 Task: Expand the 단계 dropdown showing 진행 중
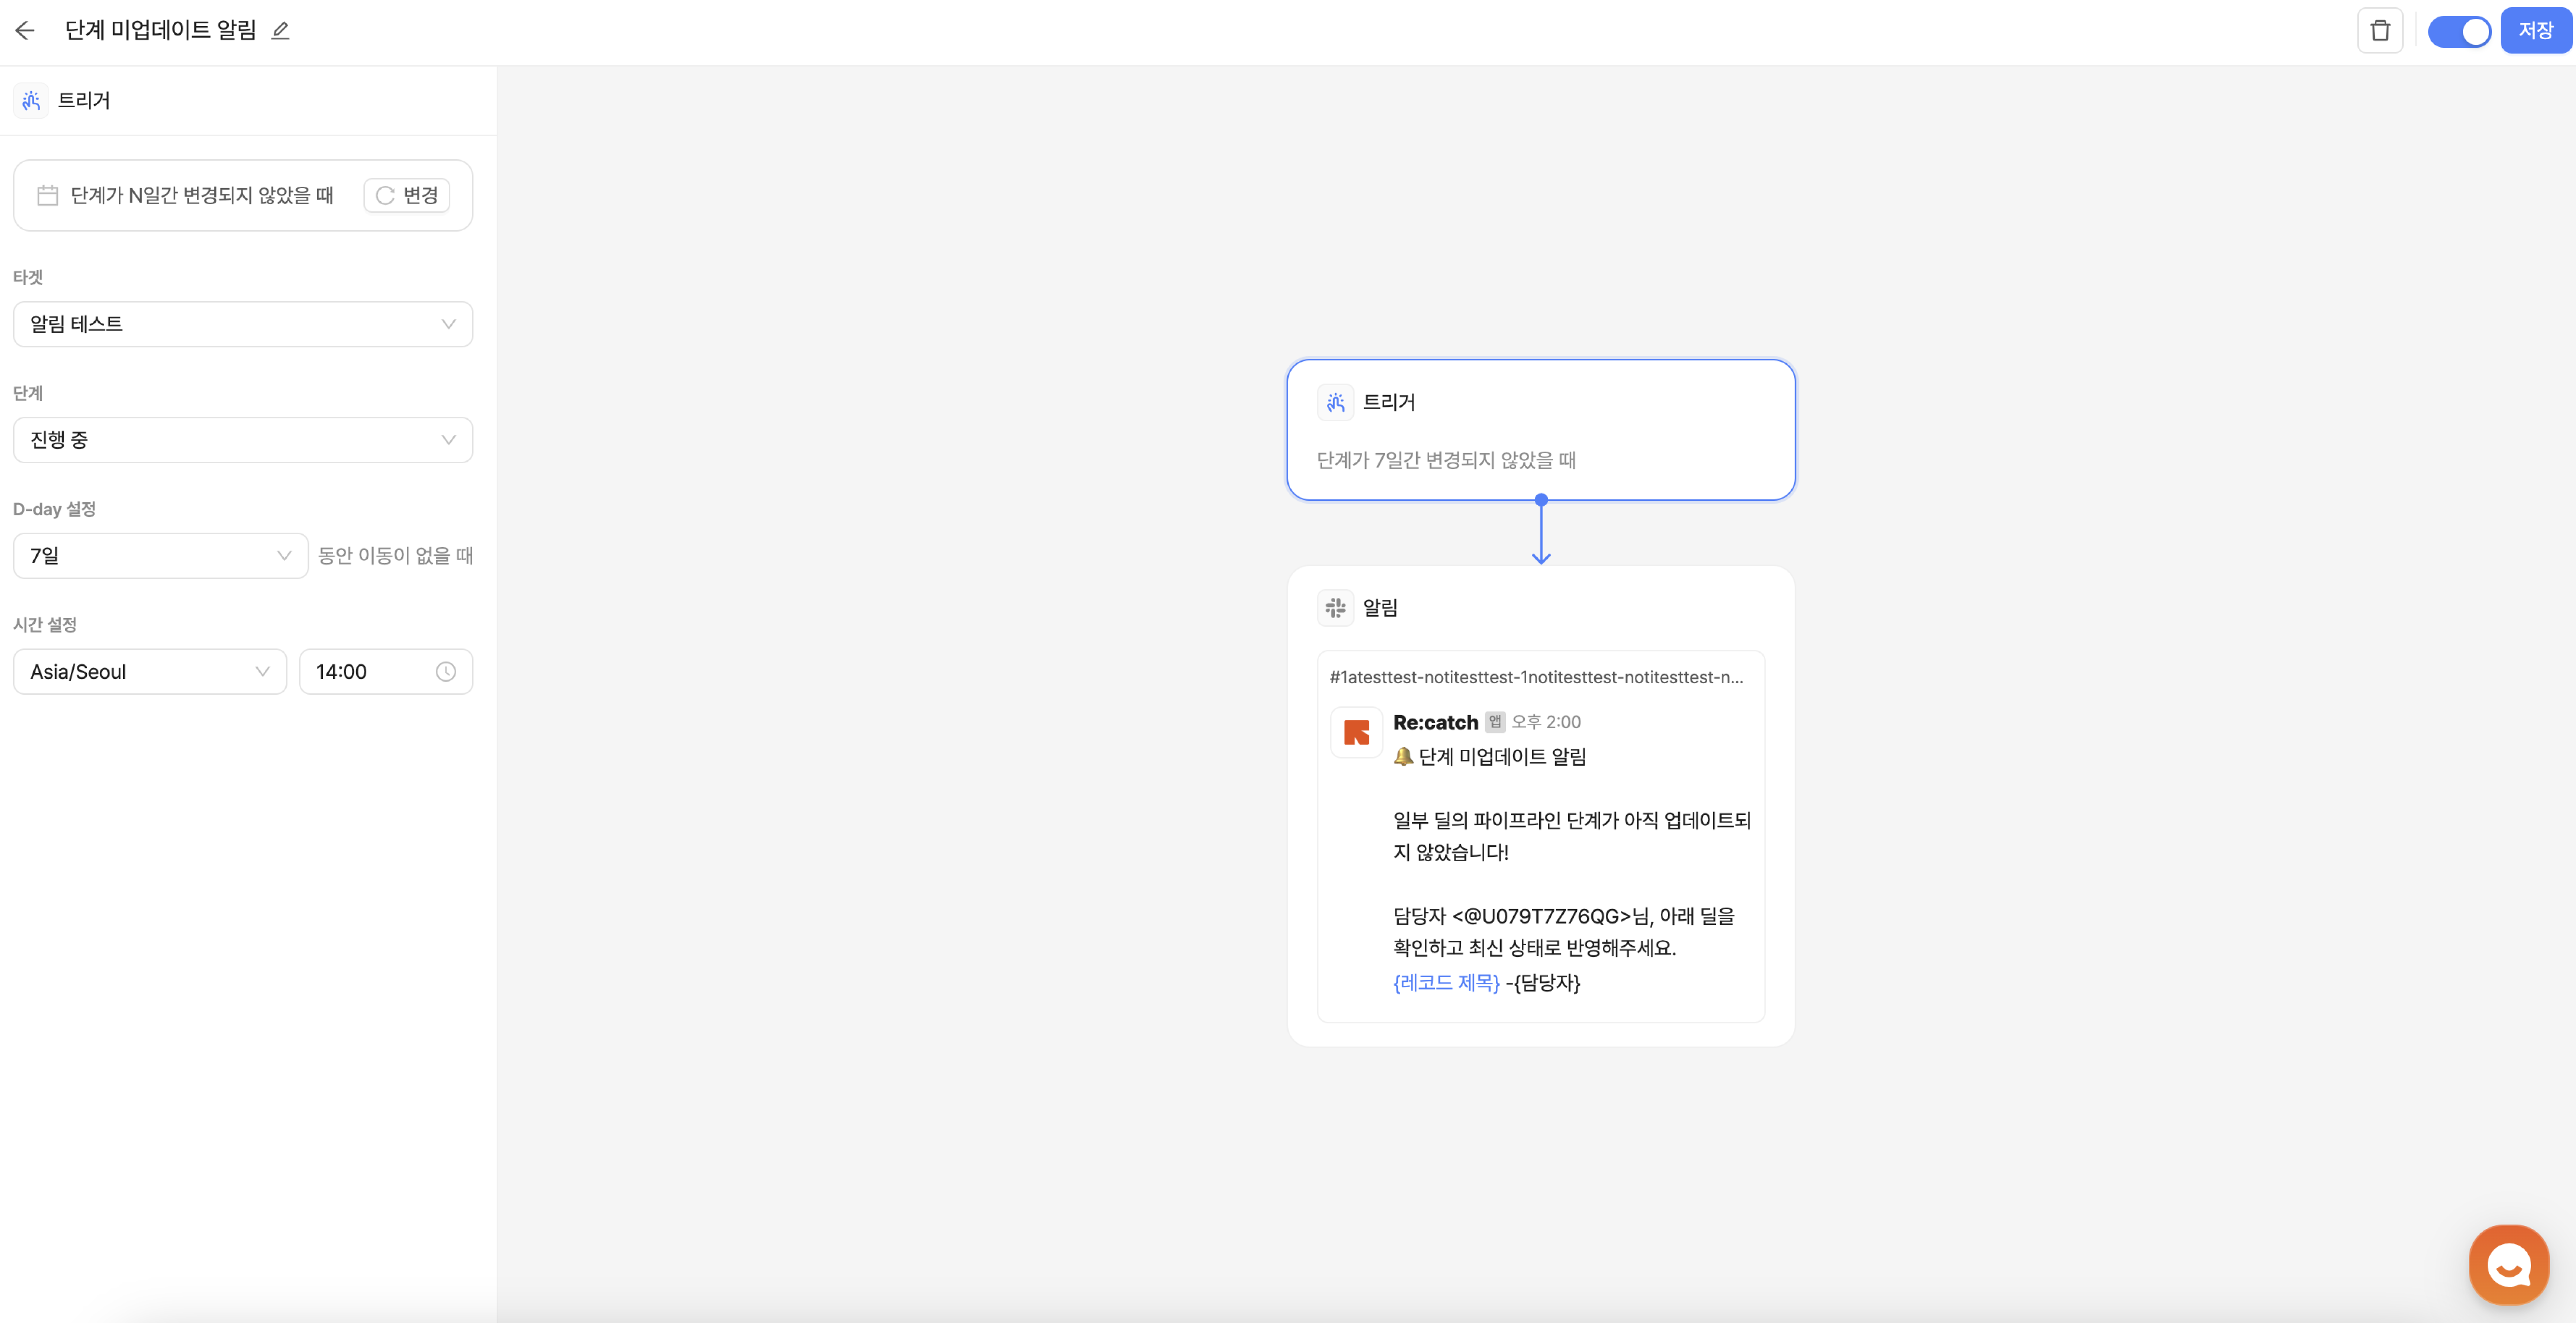pos(243,440)
